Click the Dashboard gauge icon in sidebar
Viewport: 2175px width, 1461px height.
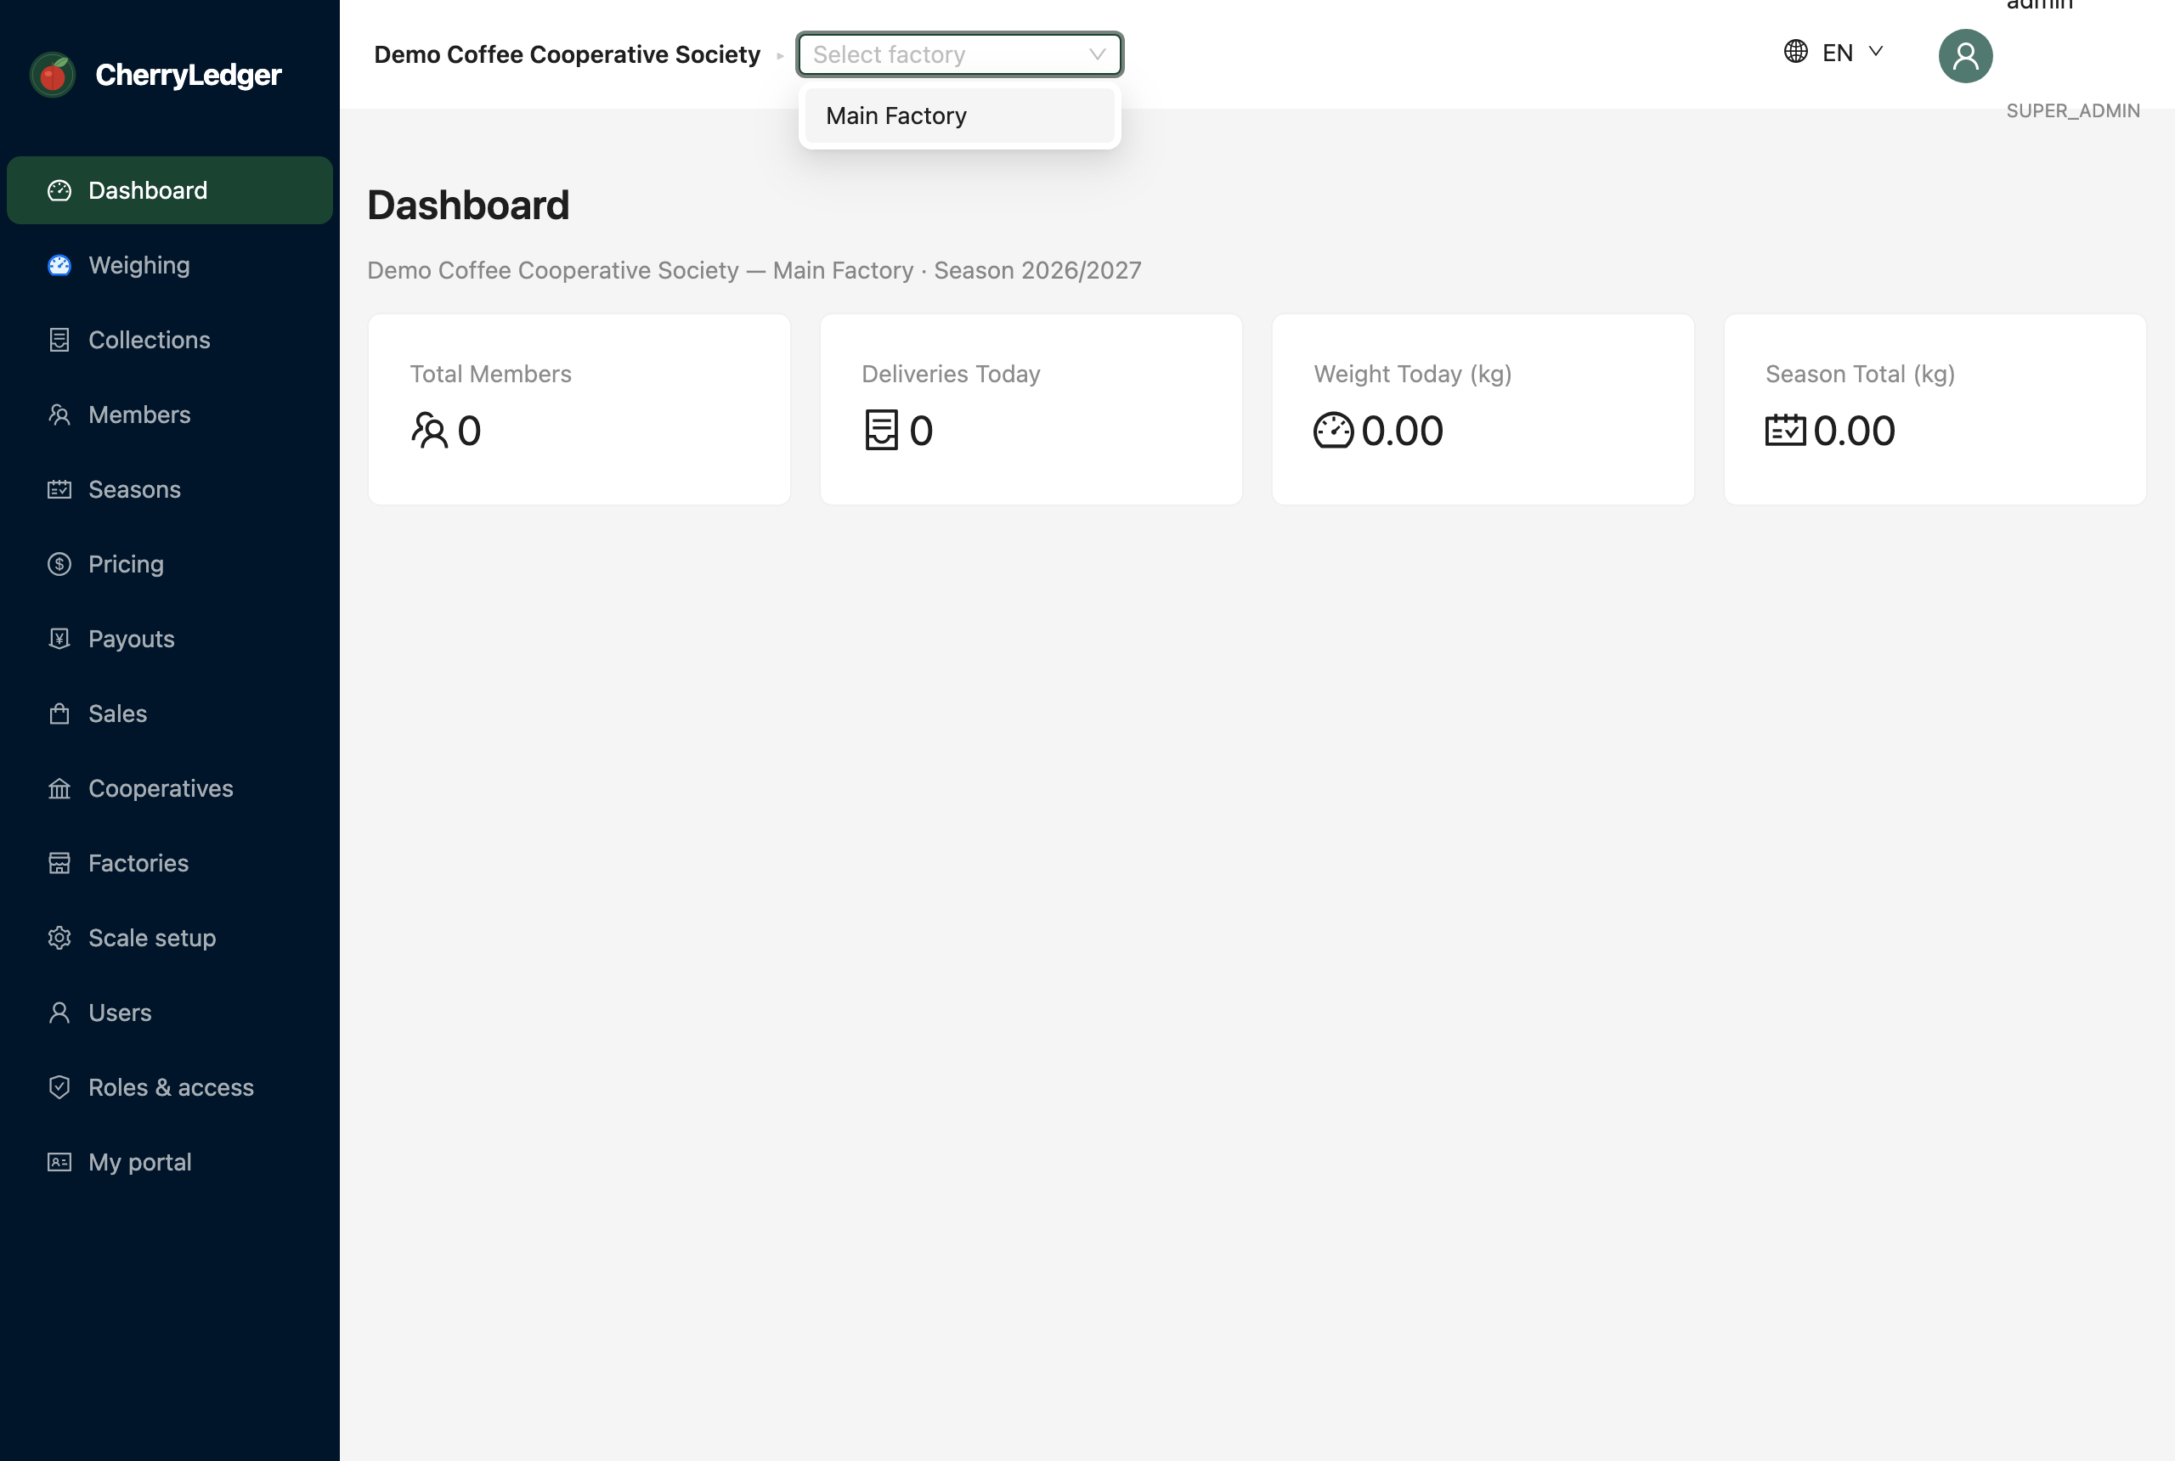[x=59, y=190]
